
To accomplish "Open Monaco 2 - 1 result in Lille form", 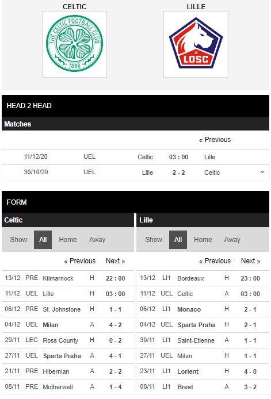I will coord(250,309).
